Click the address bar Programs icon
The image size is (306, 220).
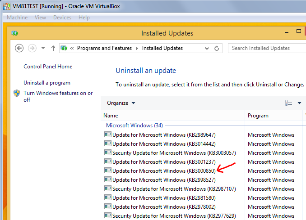coord(64,48)
